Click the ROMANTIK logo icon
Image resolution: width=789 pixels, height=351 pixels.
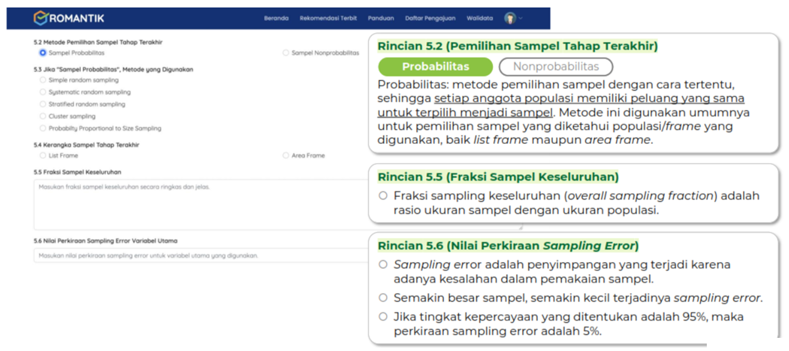41,18
